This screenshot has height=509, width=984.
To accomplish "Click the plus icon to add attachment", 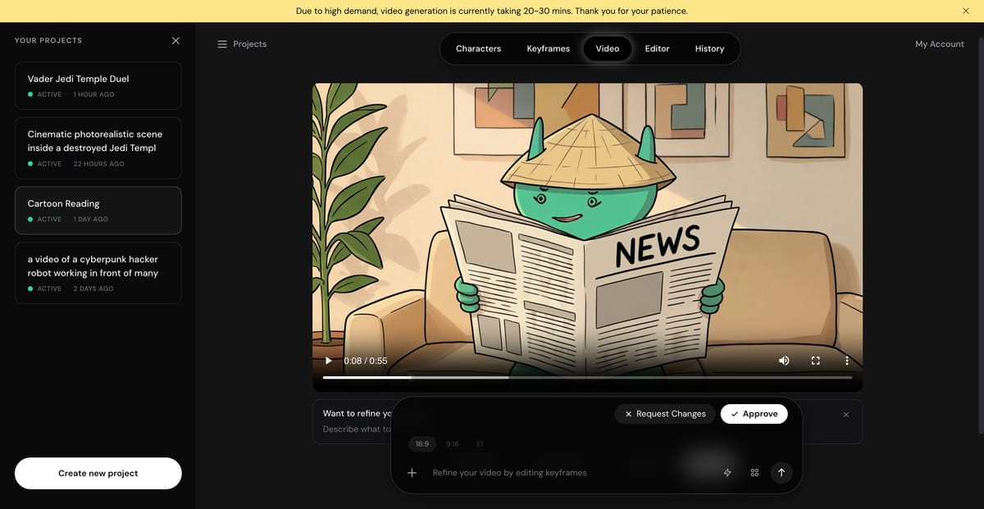I will click(412, 473).
